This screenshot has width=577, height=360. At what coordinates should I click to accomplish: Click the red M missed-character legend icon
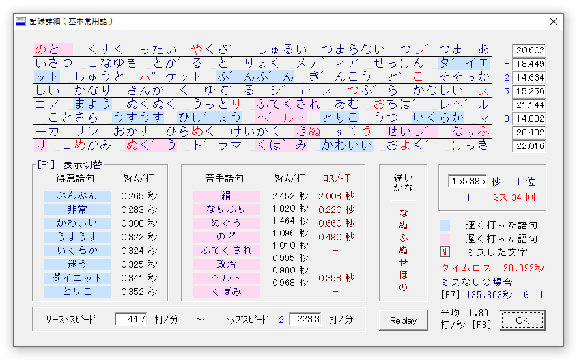[445, 252]
